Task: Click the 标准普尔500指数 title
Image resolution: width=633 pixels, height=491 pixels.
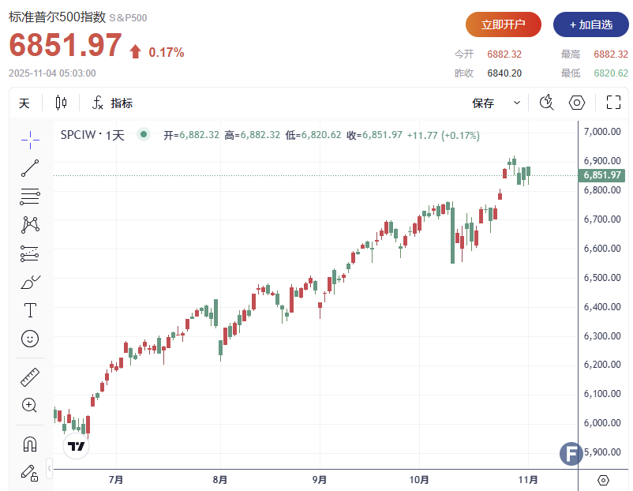Action: [57, 17]
